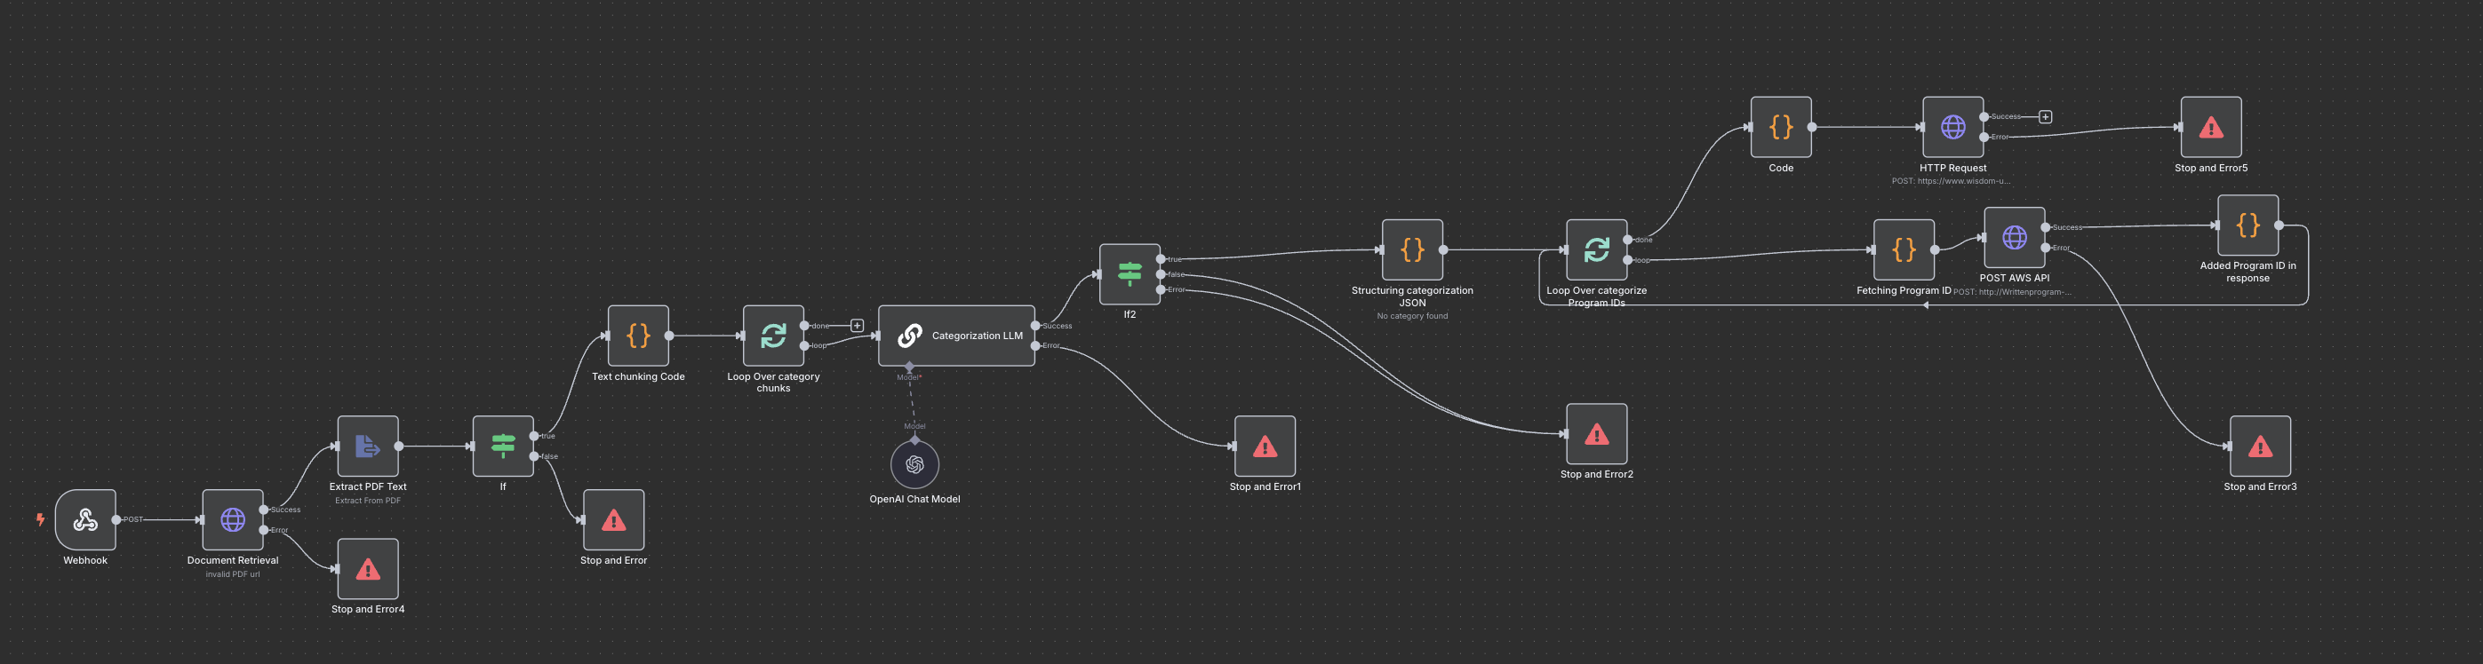2483x664 pixels.
Task: Select the Stop and Error5 node
Action: pyautogui.click(x=2211, y=127)
